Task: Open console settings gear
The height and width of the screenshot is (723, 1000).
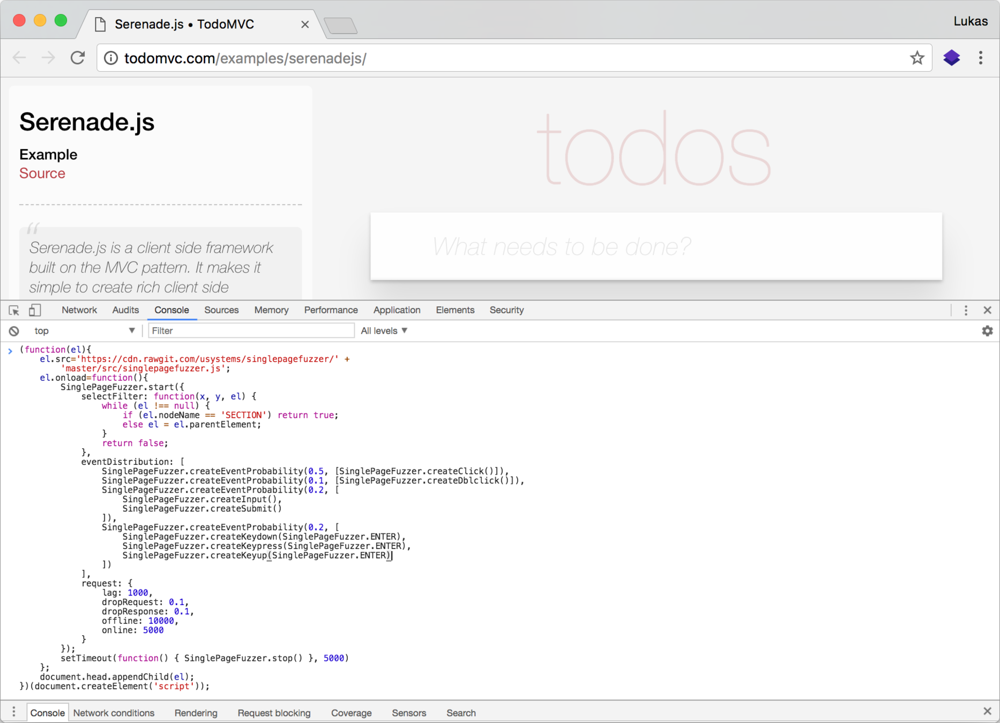Action: pos(987,331)
